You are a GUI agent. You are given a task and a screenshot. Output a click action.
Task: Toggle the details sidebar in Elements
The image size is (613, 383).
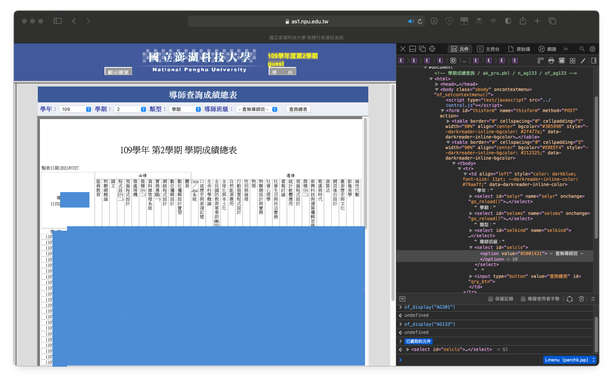[594, 61]
